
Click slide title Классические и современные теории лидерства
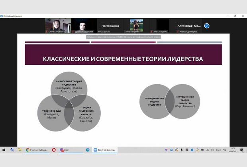123,59
